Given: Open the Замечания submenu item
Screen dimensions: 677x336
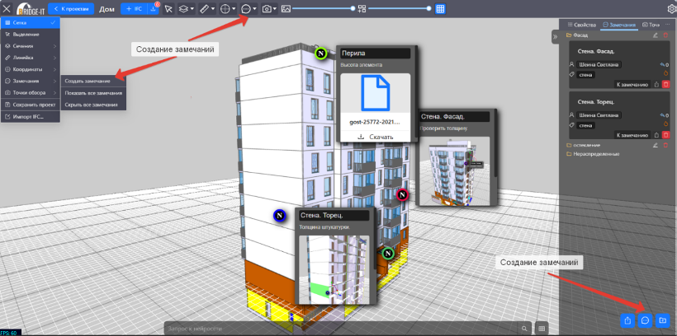Looking at the screenshot, I should tap(31, 81).
